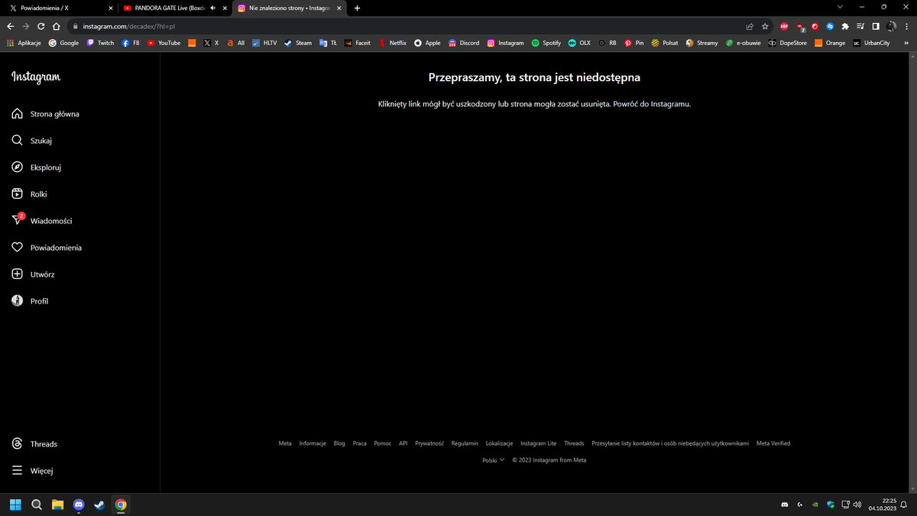The image size is (917, 516).
Task: Open Netflix bookmark
Action: [393, 43]
